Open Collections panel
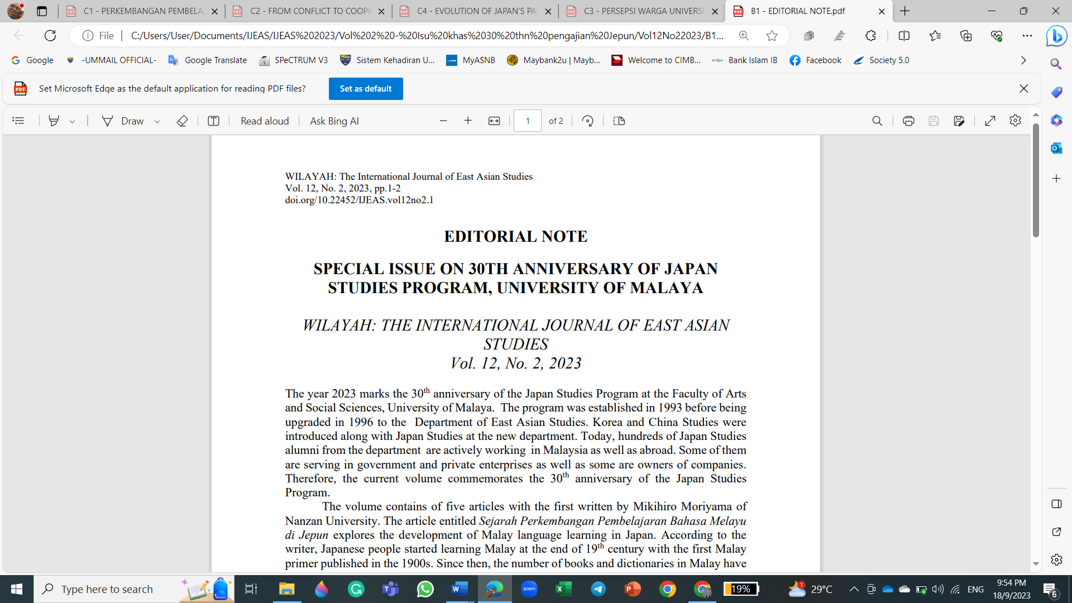The height and width of the screenshot is (603, 1072). [x=966, y=36]
